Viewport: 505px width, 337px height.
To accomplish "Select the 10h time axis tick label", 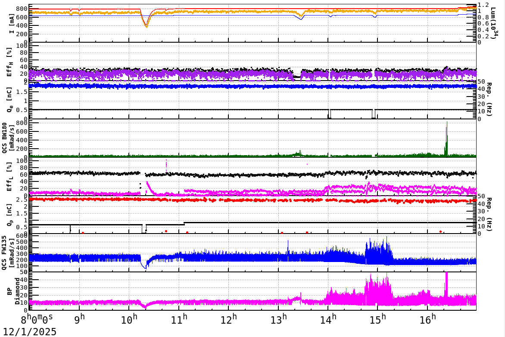I will 130,320.
